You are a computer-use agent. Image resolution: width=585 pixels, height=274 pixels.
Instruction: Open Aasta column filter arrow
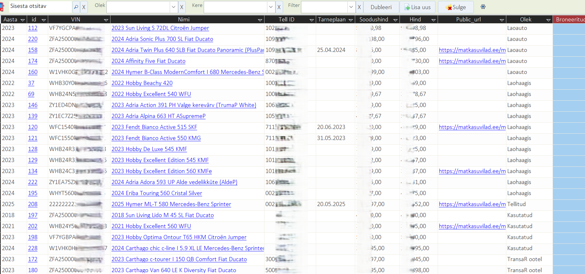coord(23,20)
